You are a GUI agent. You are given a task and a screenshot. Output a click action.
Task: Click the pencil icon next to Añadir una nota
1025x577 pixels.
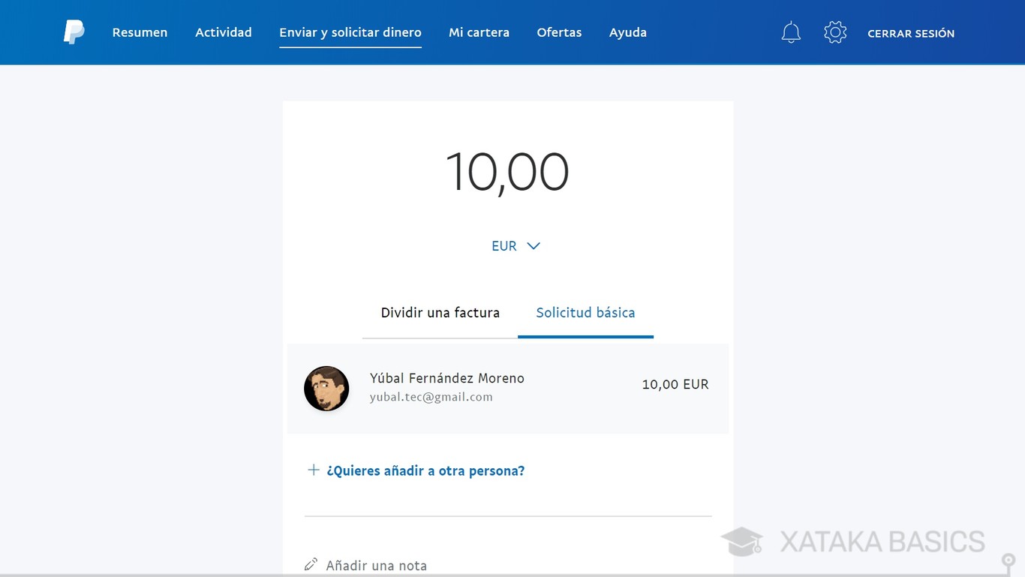(311, 563)
